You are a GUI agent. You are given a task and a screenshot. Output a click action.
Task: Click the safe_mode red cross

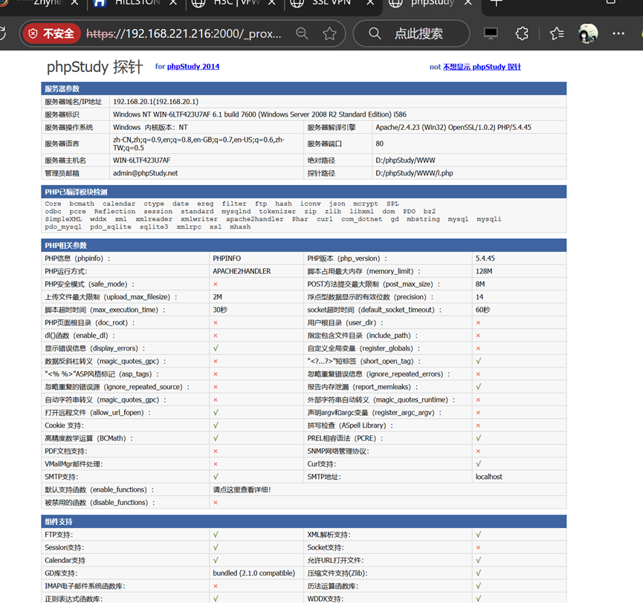216,284
